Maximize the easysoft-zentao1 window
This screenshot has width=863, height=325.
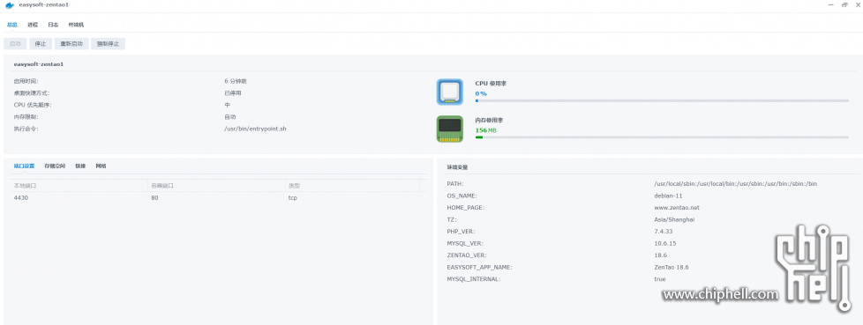click(x=844, y=5)
